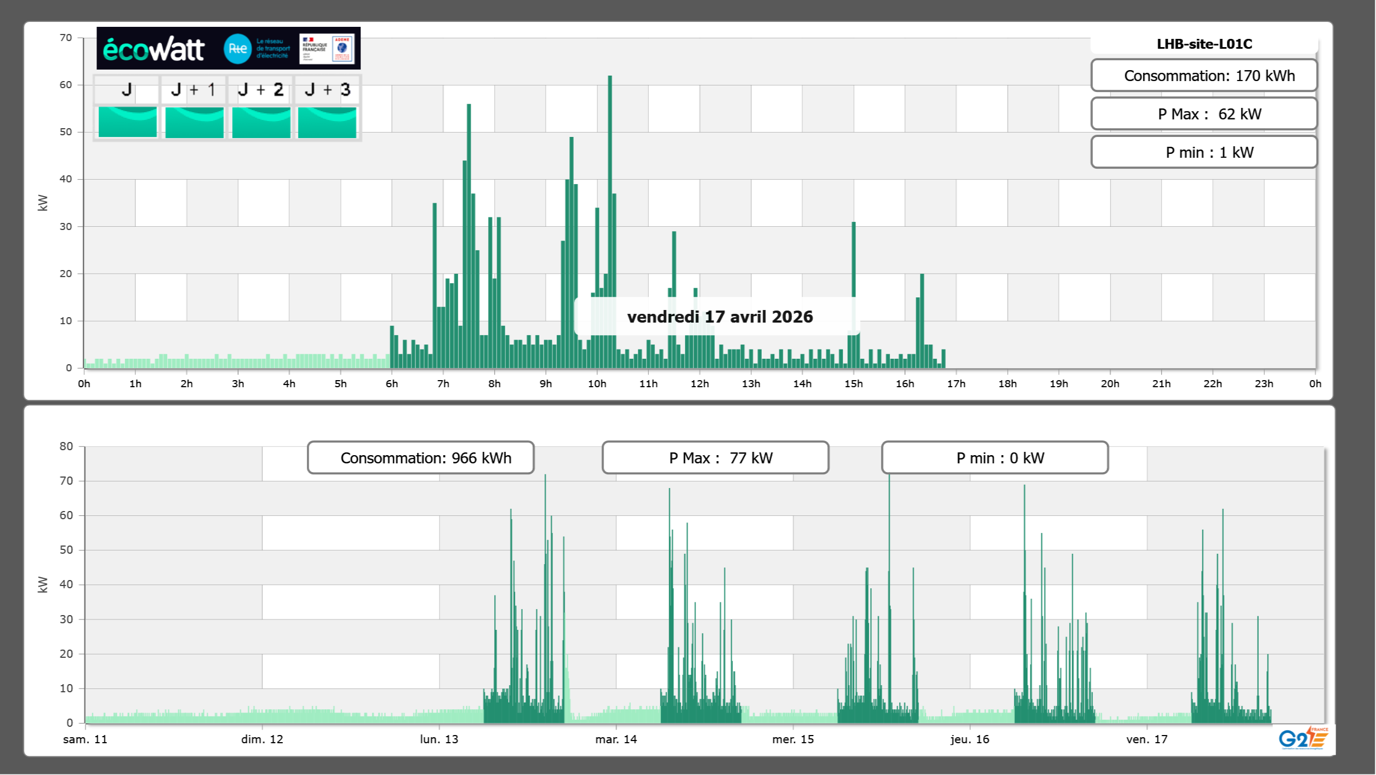Click the Consommation: 966 kWh box
The image size is (1376, 775).
coord(420,458)
